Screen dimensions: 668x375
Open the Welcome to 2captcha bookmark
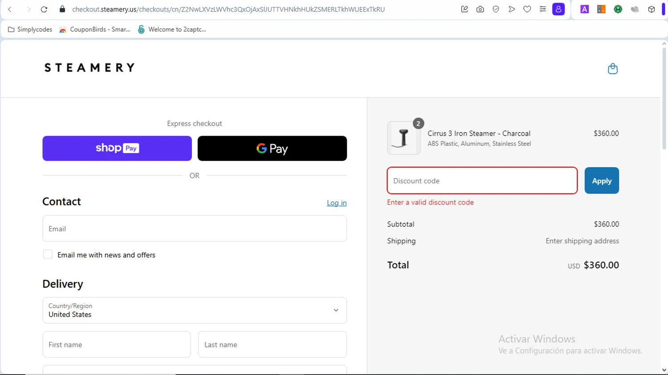(x=172, y=29)
